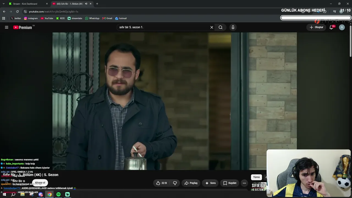
Task: Close the Sıfır Bir YouTube tab
Action: [90, 4]
